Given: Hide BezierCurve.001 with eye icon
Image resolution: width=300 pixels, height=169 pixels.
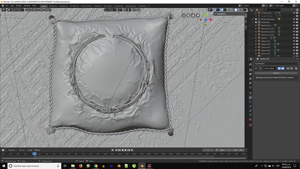Looking at the screenshot, I should 294,29.
